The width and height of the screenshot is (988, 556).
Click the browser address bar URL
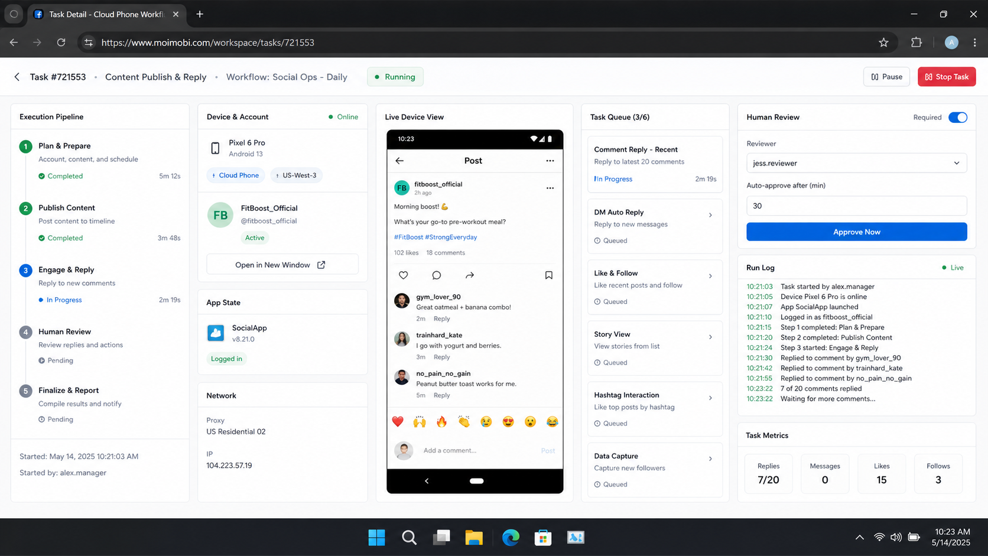(x=207, y=43)
